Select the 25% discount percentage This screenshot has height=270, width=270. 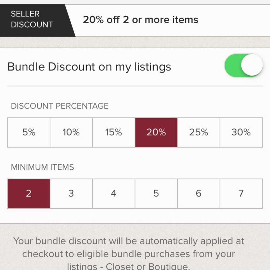198,132
